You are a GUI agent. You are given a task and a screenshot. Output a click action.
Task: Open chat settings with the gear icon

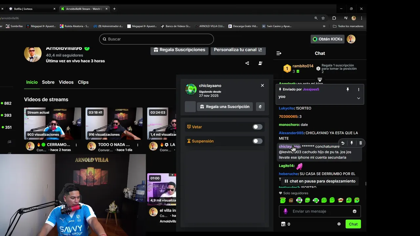coord(339,224)
